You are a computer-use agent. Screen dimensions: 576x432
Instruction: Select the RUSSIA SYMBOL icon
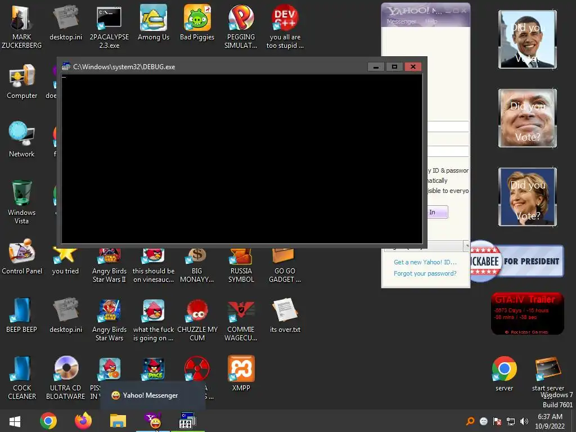click(x=241, y=265)
